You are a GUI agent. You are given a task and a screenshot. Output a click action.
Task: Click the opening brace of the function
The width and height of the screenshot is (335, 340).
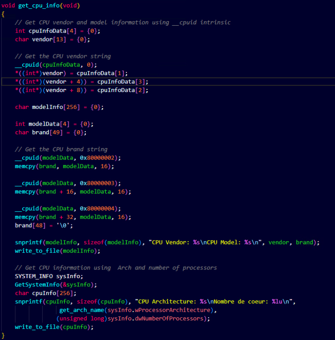coord(3,14)
